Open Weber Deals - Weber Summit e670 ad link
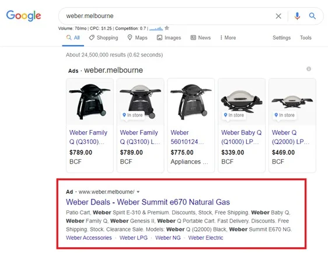Image resolution: width=328 pixels, height=253 pixels. coord(148,202)
